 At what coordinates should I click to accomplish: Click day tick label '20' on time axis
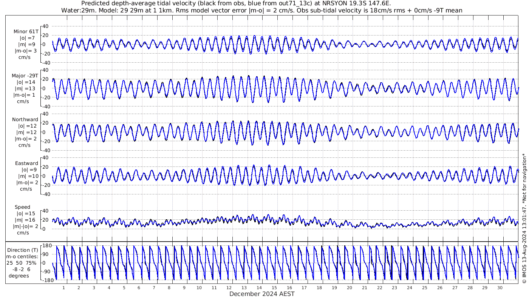coord(349,288)
